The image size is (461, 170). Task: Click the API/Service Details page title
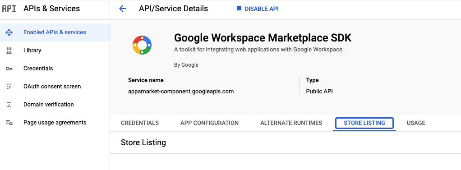[174, 9]
